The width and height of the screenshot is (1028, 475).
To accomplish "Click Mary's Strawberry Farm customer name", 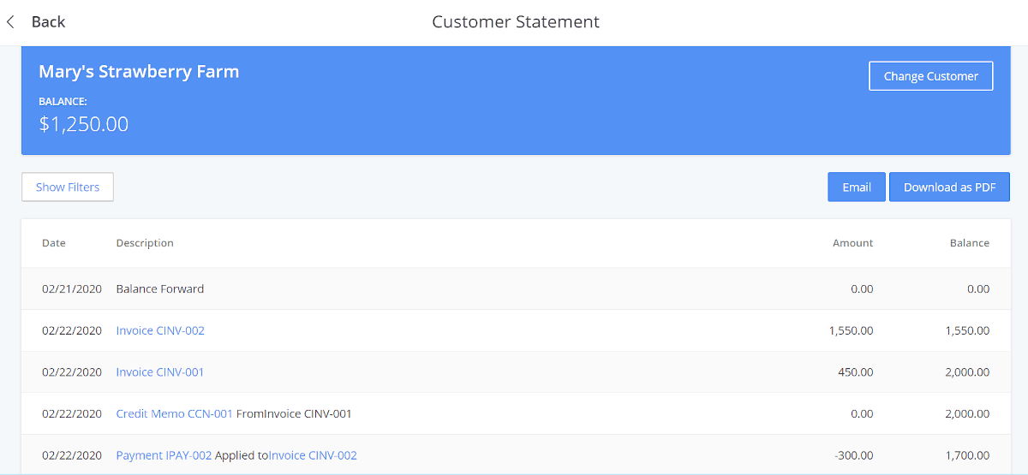I will click(x=139, y=71).
